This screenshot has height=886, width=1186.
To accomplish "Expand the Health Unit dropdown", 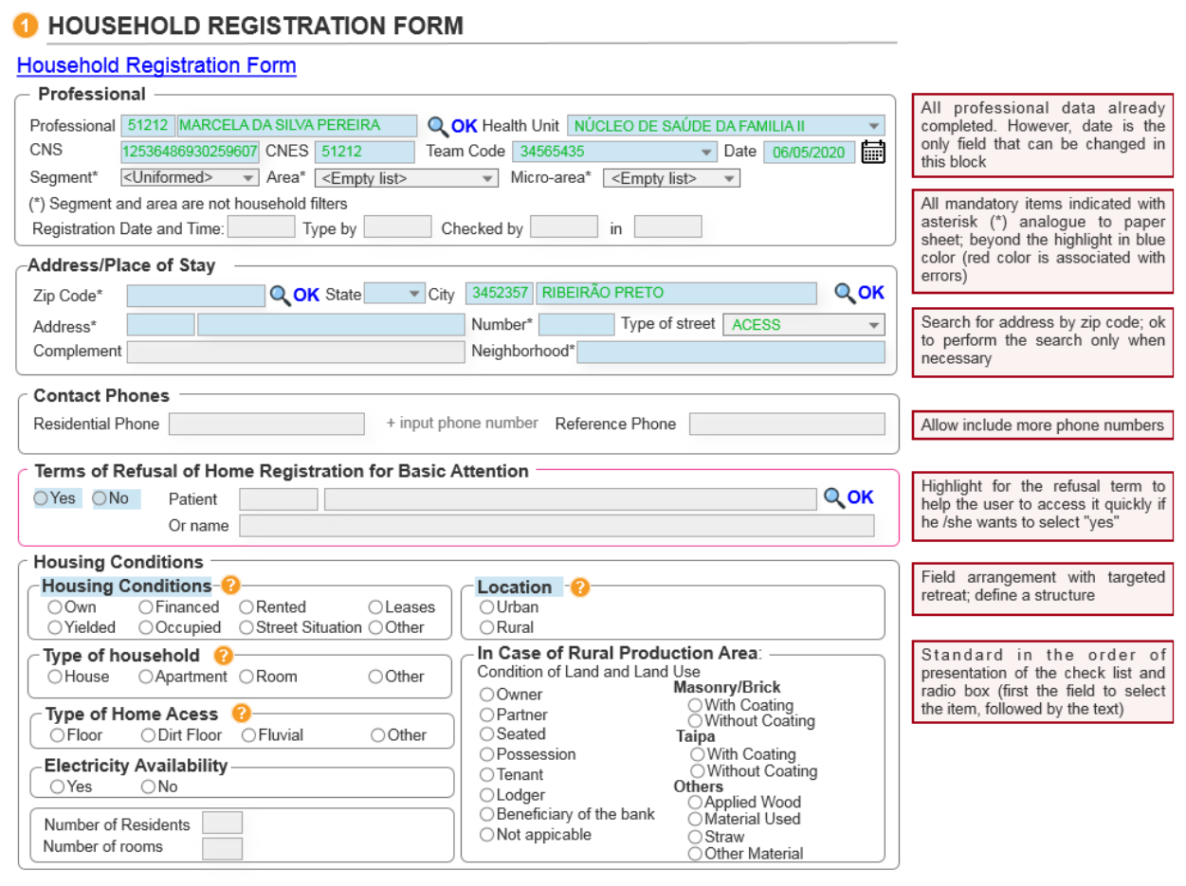I will [x=872, y=126].
